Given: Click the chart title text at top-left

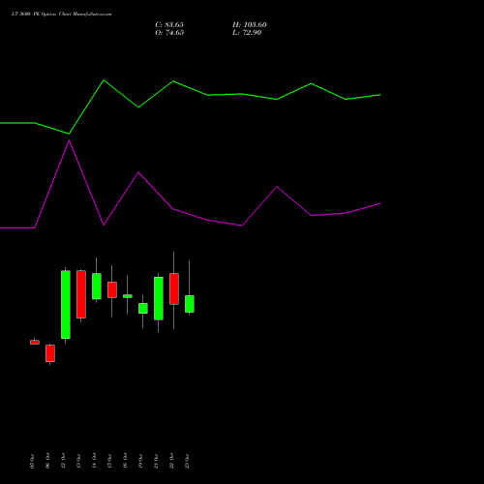Looking at the screenshot, I should [x=61, y=15].
